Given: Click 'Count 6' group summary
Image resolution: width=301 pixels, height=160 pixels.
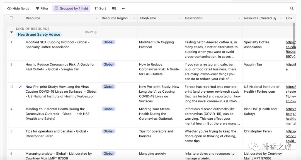Looking at the screenshot, I should click(x=91, y=32).
